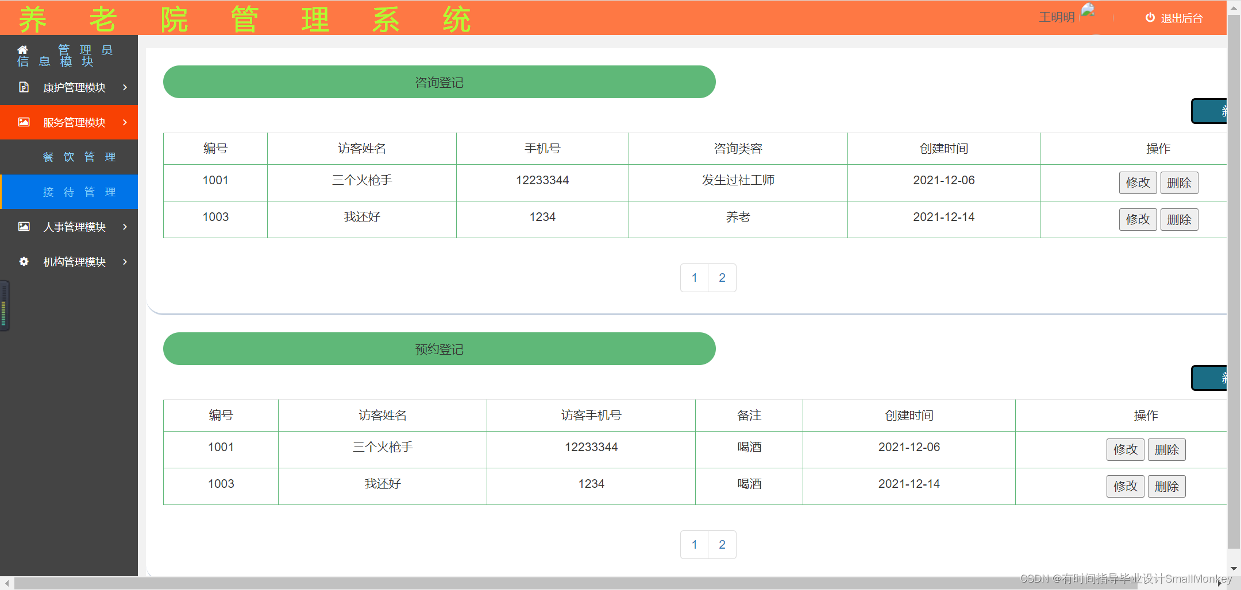The height and width of the screenshot is (590, 1241).
Task: Click the 服务管理模块 image icon
Action: click(x=24, y=122)
